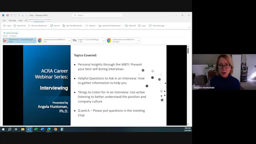Image resolution: width=256 pixels, height=144 pixels.
Task: Select the ACRA Seminar 2 Interviewing.pptx attachment
Action: 18,40
